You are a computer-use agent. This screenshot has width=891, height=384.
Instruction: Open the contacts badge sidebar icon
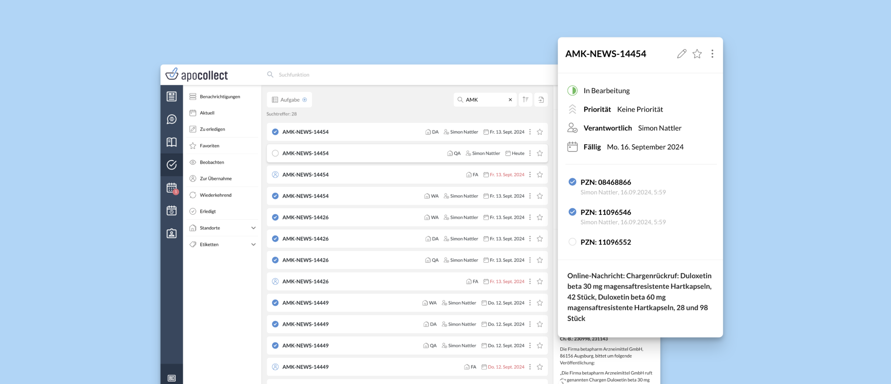(x=171, y=234)
